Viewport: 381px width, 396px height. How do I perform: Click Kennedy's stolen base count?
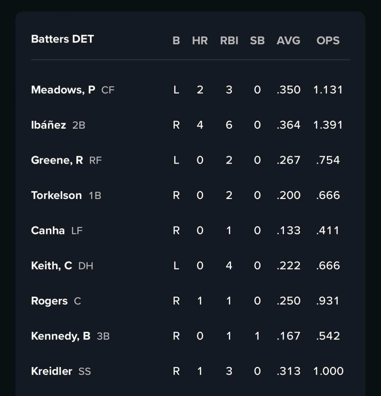tap(257, 336)
